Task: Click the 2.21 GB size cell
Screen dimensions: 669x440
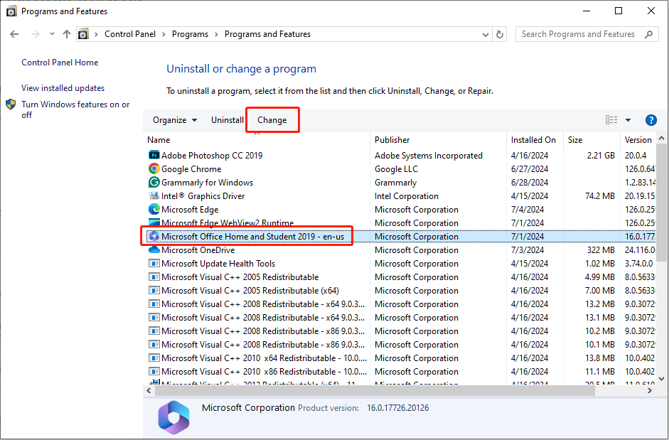Action: pos(601,156)
